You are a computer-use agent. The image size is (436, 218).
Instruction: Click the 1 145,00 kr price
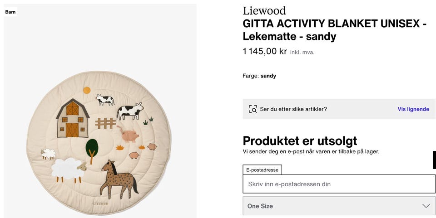click(265, 51)
